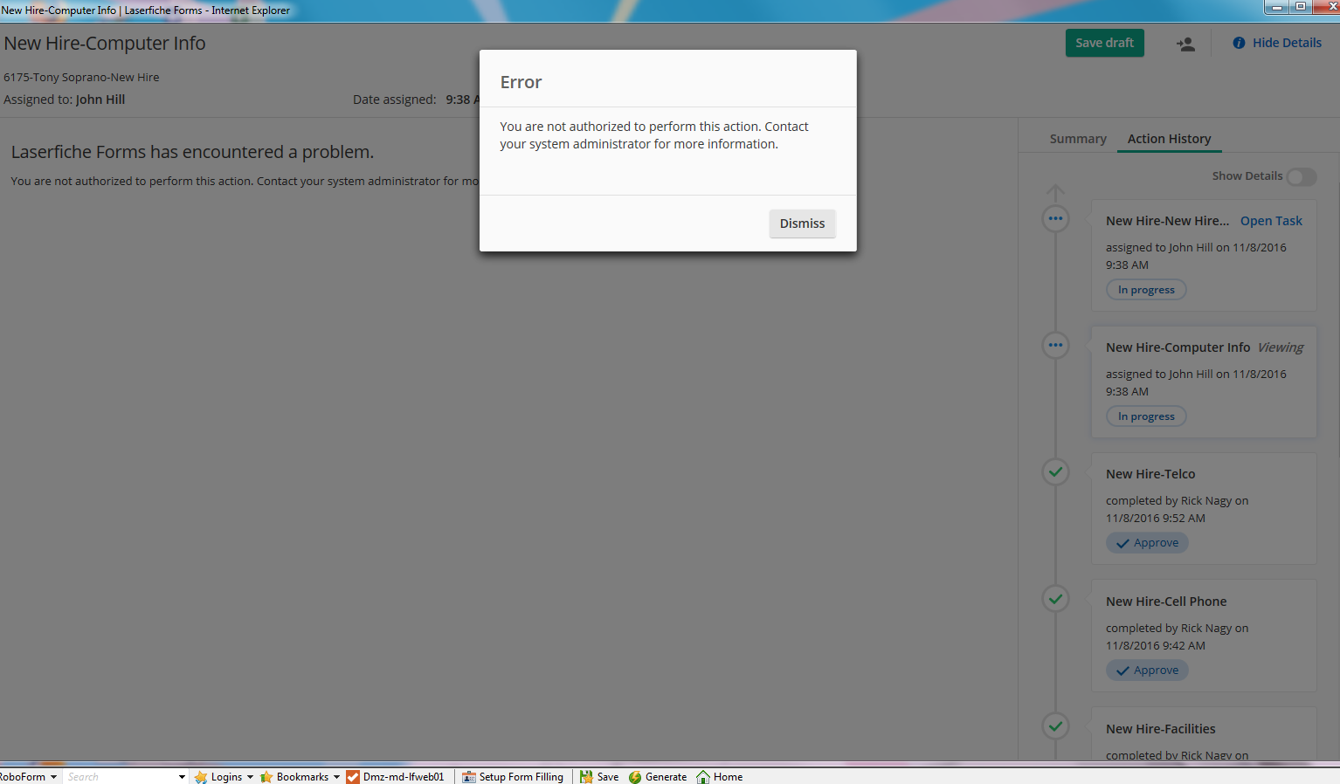The width and height of the screenshot is (1340, 784).
Task: Click the Hide Details link
Action: (1287, 43)
